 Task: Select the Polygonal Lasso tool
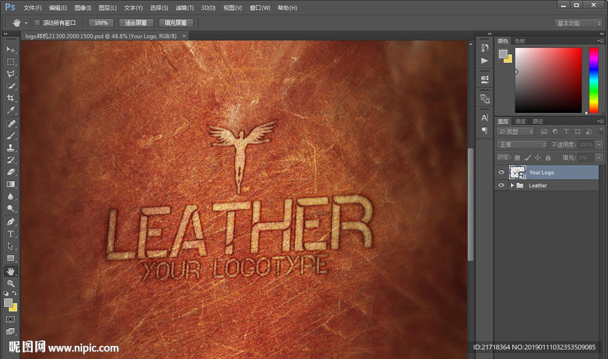[11, 74]
